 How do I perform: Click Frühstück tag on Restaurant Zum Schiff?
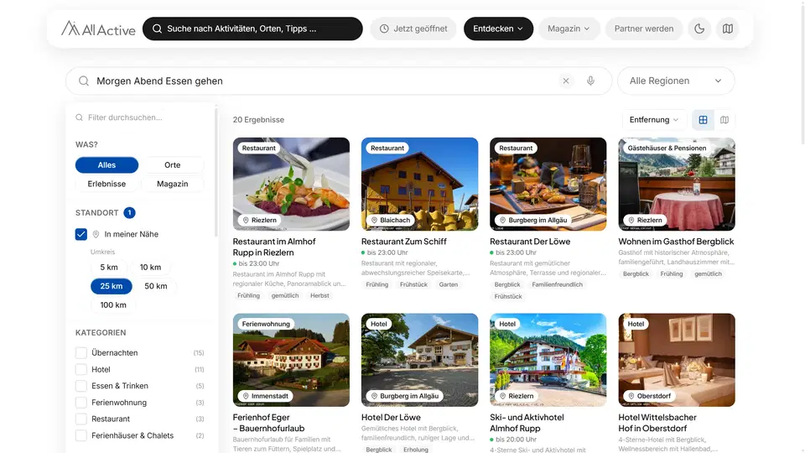click(x=413, y=284)
